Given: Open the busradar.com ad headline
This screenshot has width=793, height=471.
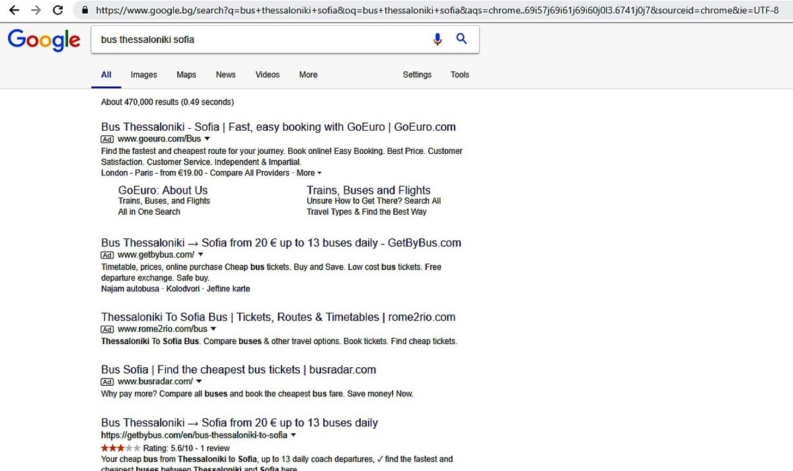Looking at the screenshot, I should tap(239, 370).
